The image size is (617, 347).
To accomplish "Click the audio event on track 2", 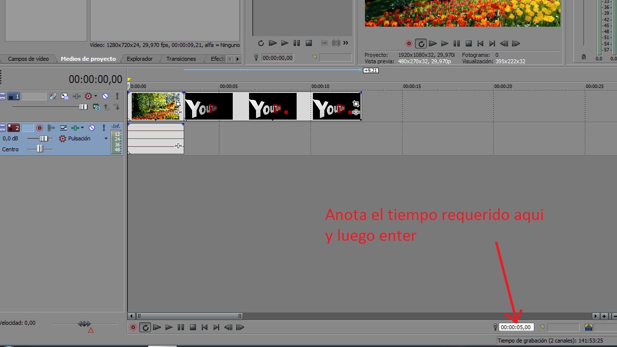I will click(155, 138).
